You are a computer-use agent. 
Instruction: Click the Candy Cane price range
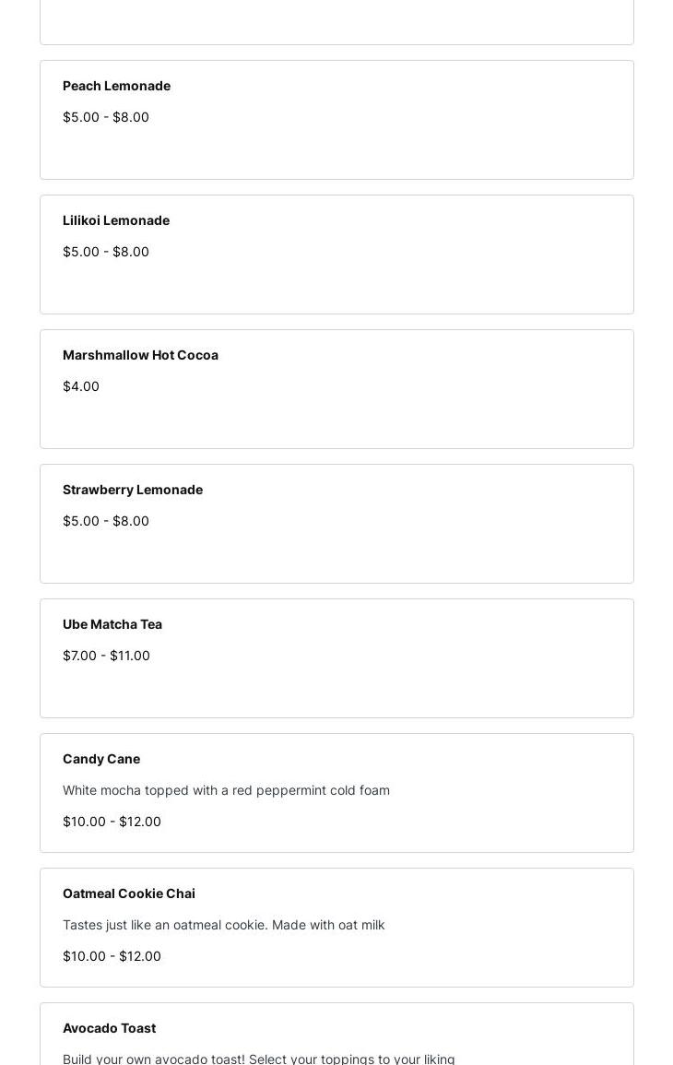pos(112,822)
